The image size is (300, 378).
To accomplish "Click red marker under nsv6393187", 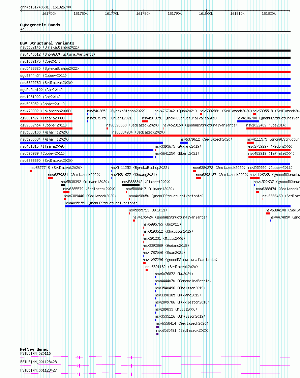I will tap(199, 178).
